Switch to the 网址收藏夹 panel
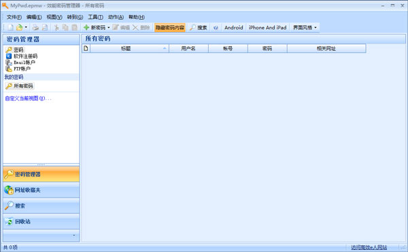408x252 pixels. point(41,190)
